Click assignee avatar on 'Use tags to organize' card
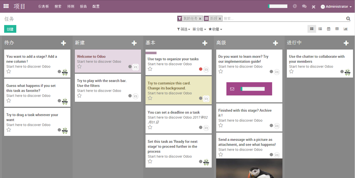Viewport: 355px width, 178px height. click(x=206, y=70)
